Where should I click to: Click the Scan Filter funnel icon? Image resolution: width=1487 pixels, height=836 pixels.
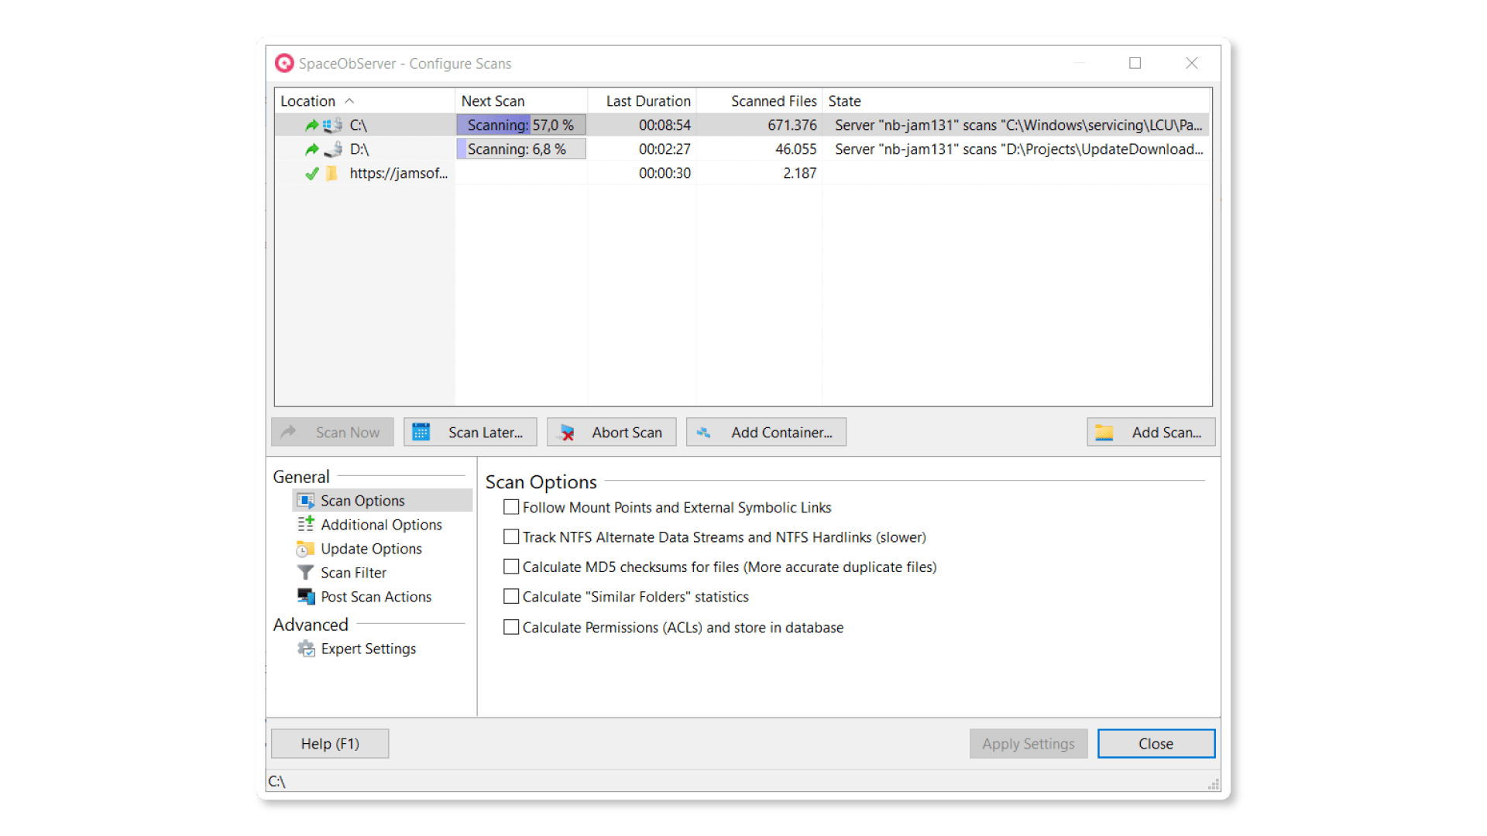click(x=306, y=573)
